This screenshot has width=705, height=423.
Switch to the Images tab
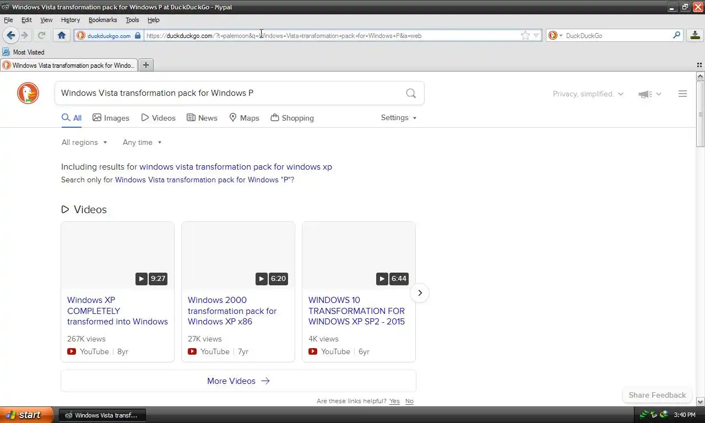111,118
